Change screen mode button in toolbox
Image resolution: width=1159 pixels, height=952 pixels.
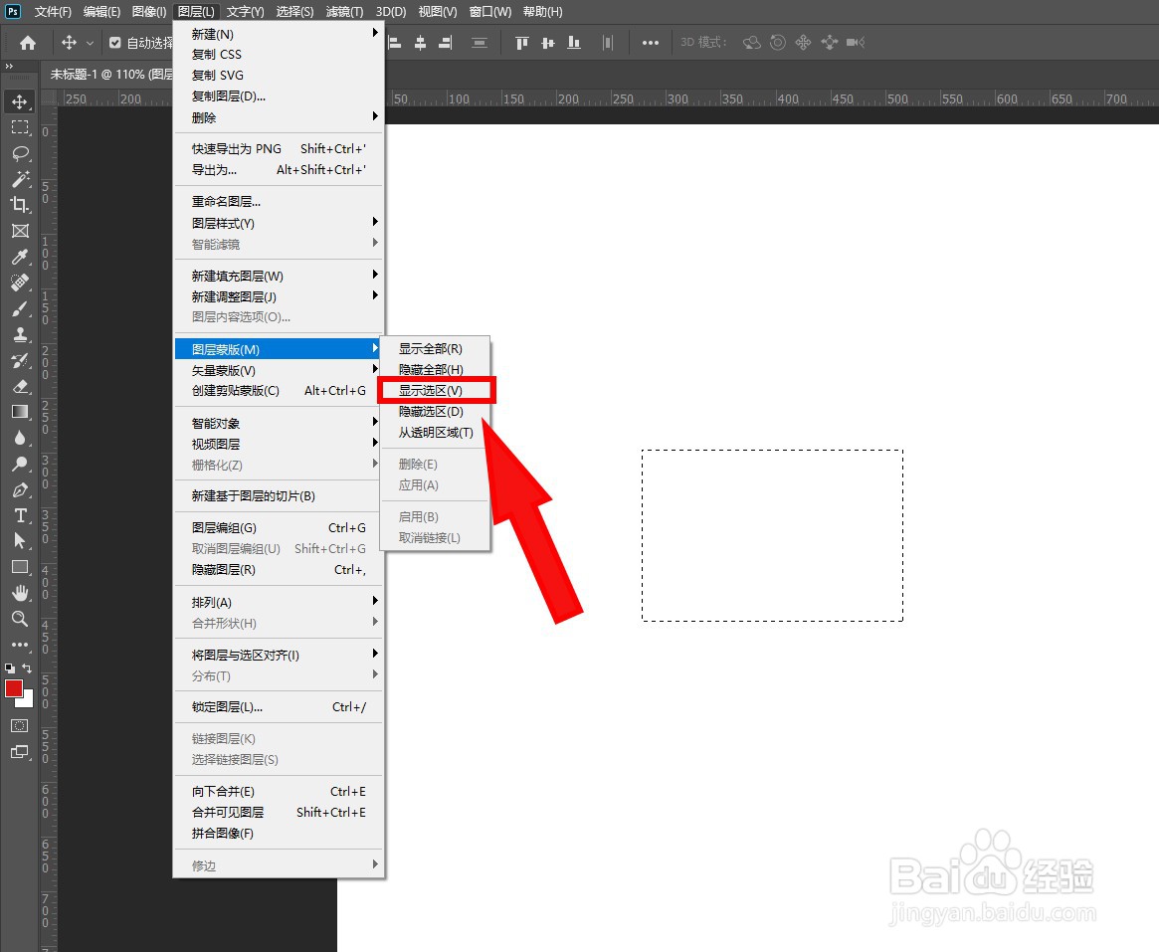point(20,752)
